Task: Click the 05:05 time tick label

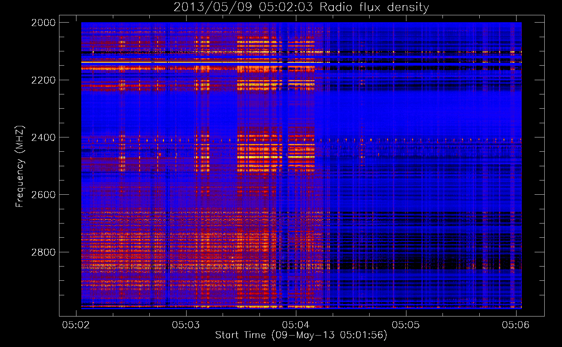Action: click(406, 325)
